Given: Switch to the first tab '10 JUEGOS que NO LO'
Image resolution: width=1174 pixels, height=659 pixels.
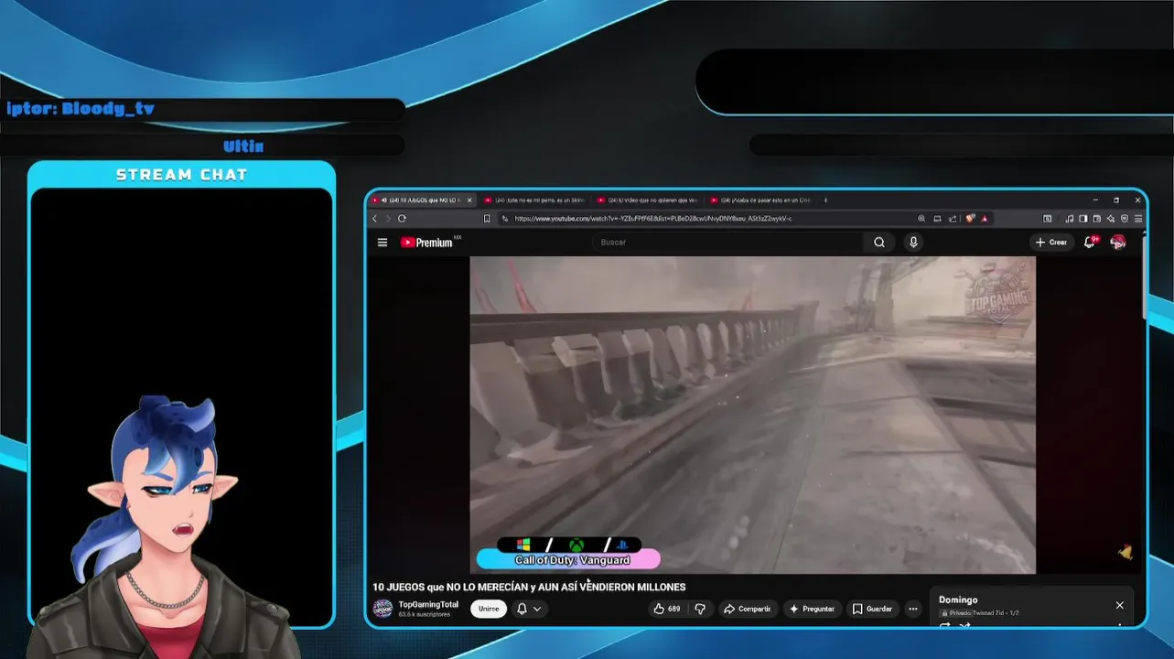Looking at the screenshot, I should pos(422,200).
